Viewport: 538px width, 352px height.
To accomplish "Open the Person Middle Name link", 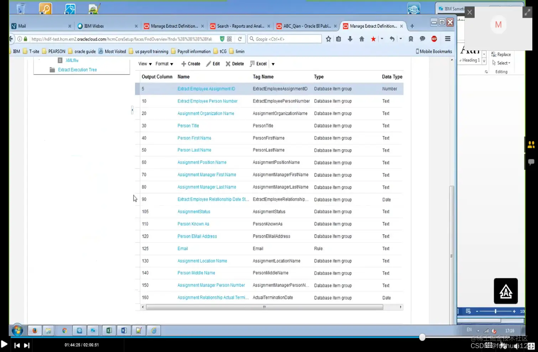I will (196, 273).
